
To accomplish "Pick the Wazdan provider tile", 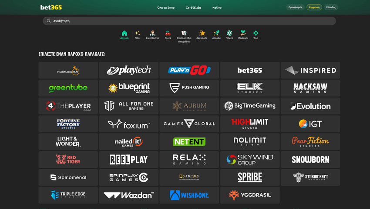I will pyautogui.click(x=129, y=196).
